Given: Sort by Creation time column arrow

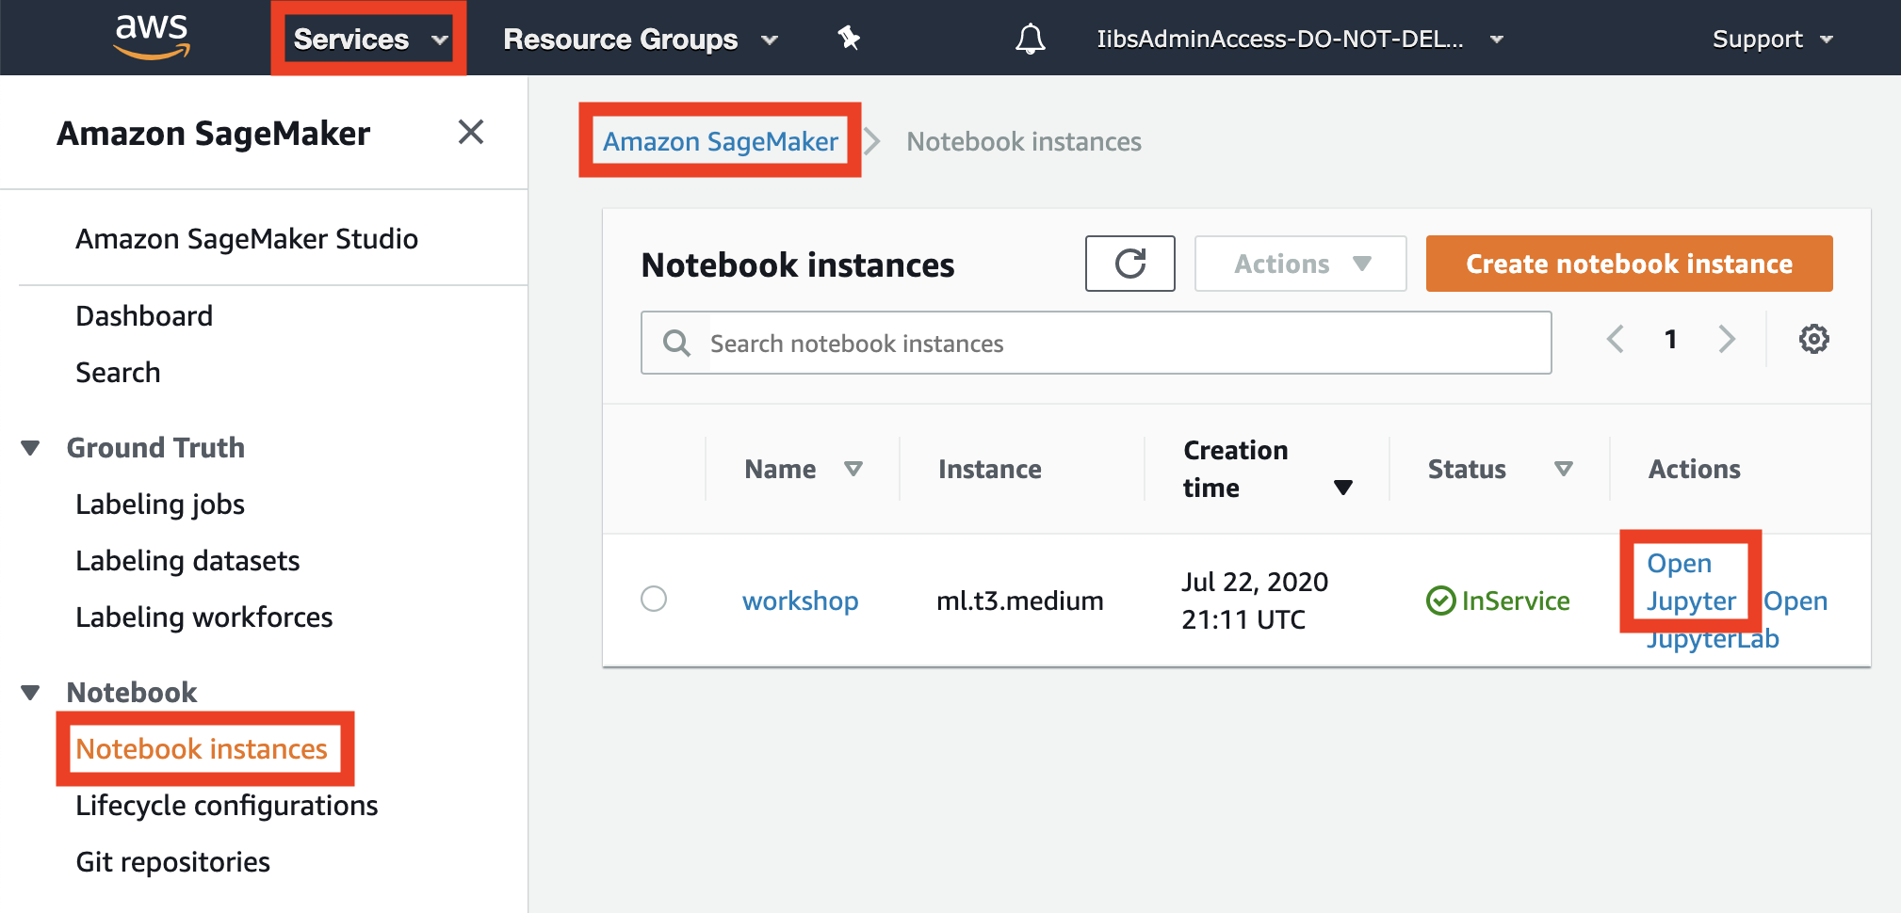Looking at the screenshot, I should click(x=1343, y=488).
